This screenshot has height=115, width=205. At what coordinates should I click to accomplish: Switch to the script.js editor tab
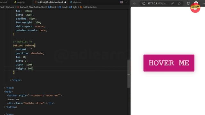click(20, 2)
